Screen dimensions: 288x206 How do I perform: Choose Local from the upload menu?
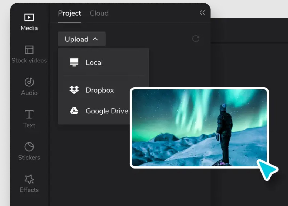[94, 62]
